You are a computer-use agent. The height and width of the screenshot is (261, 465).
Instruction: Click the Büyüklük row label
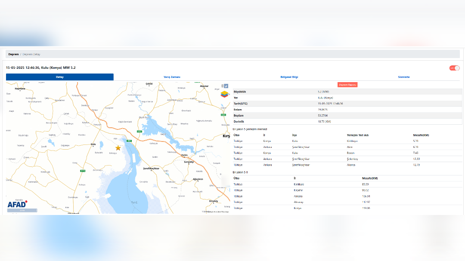coord(240,92)
